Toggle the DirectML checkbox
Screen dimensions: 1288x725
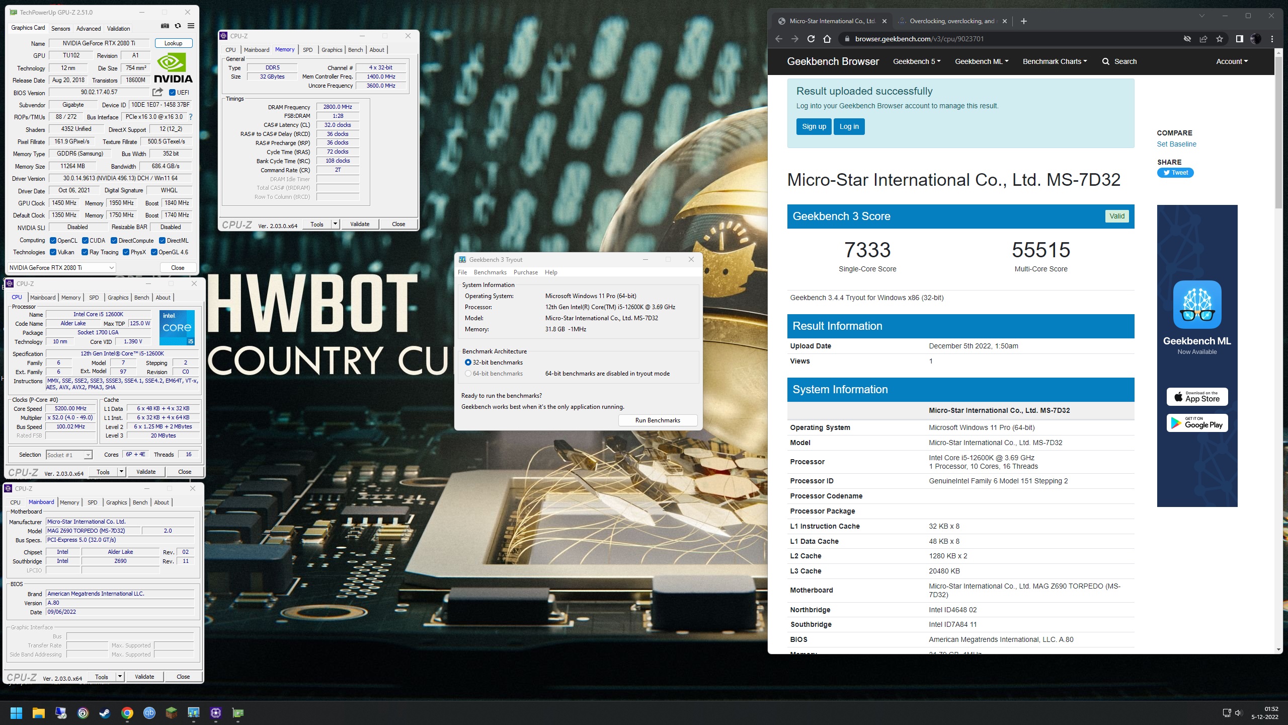[162, 241]
